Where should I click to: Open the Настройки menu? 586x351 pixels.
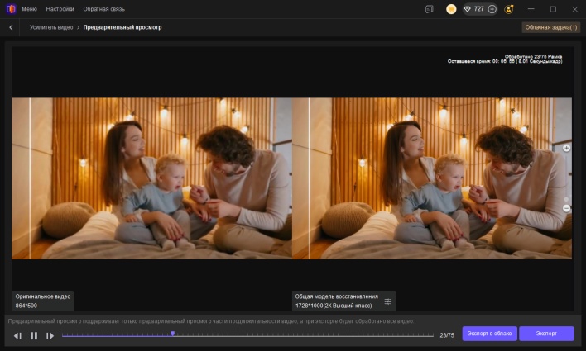(x=60, y=9)
